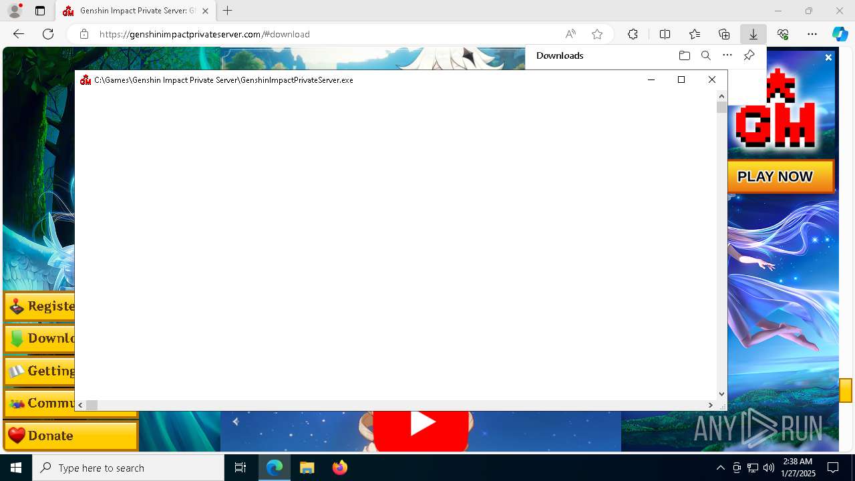Open the Windows Start menu

16,468
